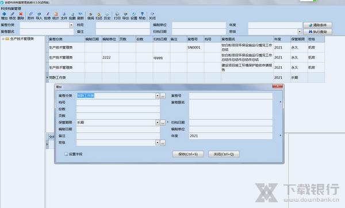
Task: Click the 批删 (Batch delete) toolbar icon
Action: coord(72,16)
